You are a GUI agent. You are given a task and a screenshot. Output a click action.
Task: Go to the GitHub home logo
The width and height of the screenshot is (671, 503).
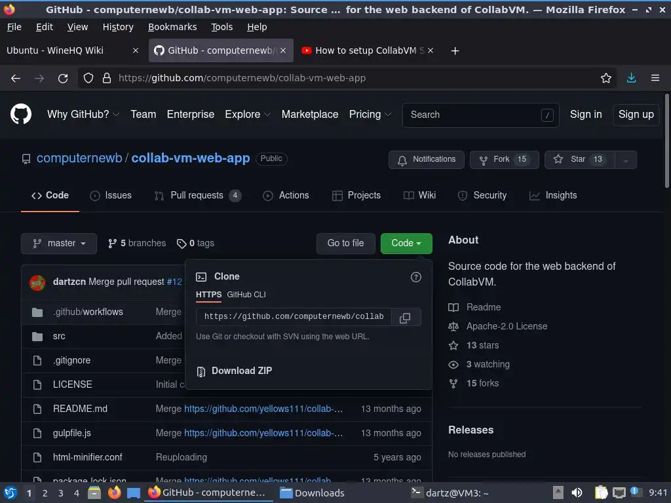tap(21, 114)
